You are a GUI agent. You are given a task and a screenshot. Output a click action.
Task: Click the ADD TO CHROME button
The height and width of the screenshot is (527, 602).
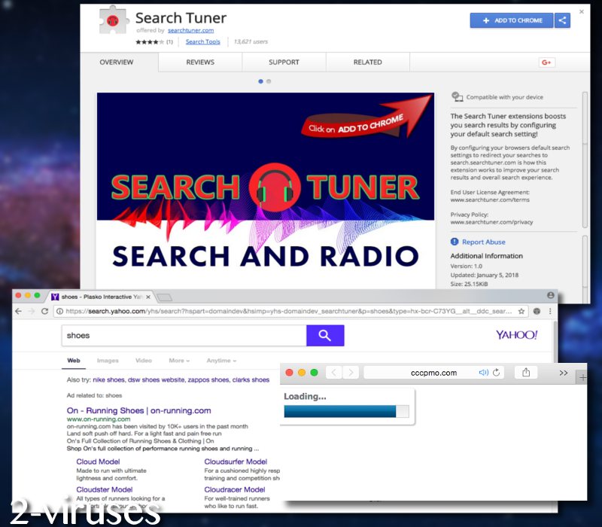512,20
